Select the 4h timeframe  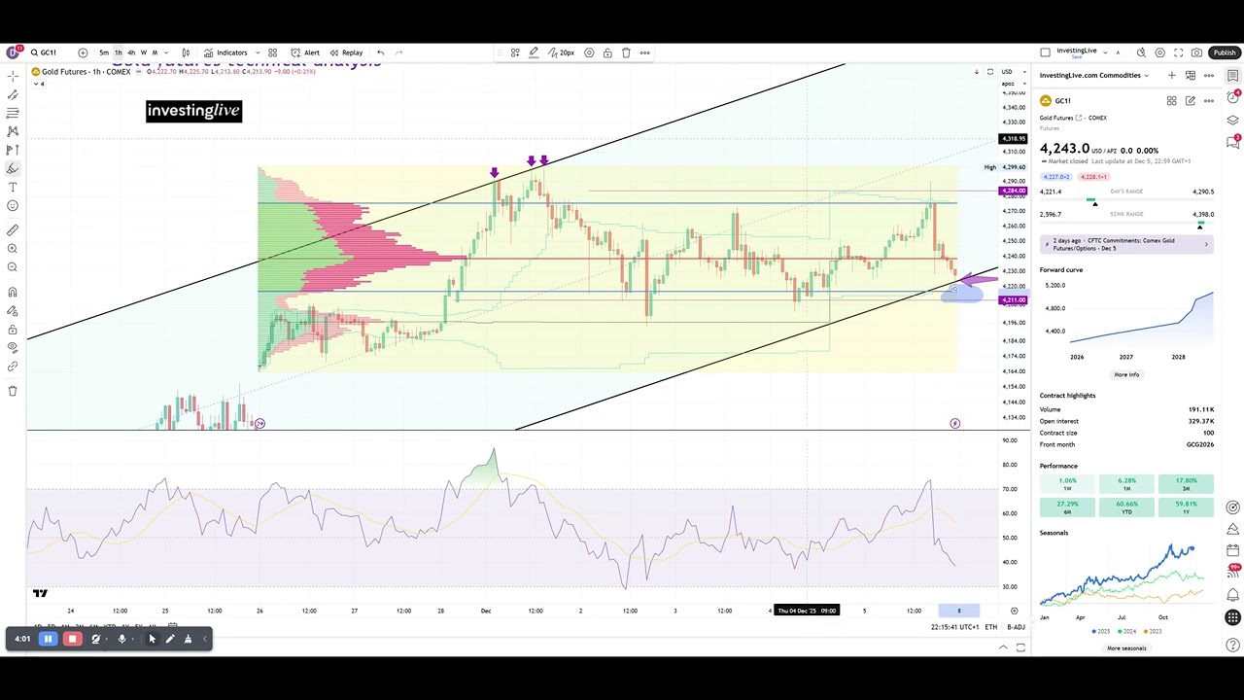click(x=131, y=52)
